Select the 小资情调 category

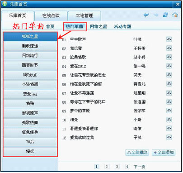(x=30, y=84)
